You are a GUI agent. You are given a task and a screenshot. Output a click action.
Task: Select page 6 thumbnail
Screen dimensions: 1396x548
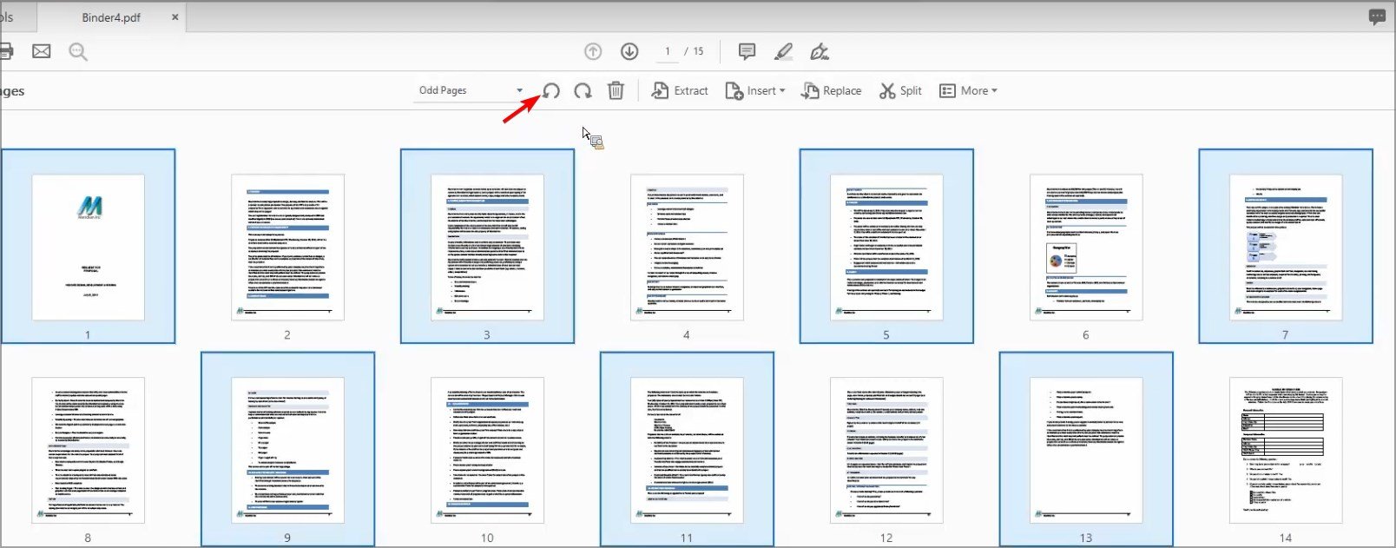tap(1086, 248)
